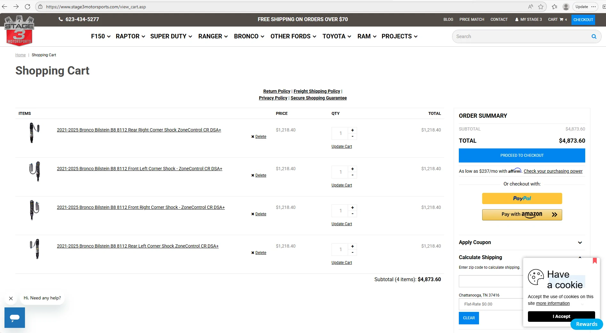Viewport: 606px width, 333px height.
Task: Open the live chat widget button
Action: pyautogui.click(x=15, y=318)
